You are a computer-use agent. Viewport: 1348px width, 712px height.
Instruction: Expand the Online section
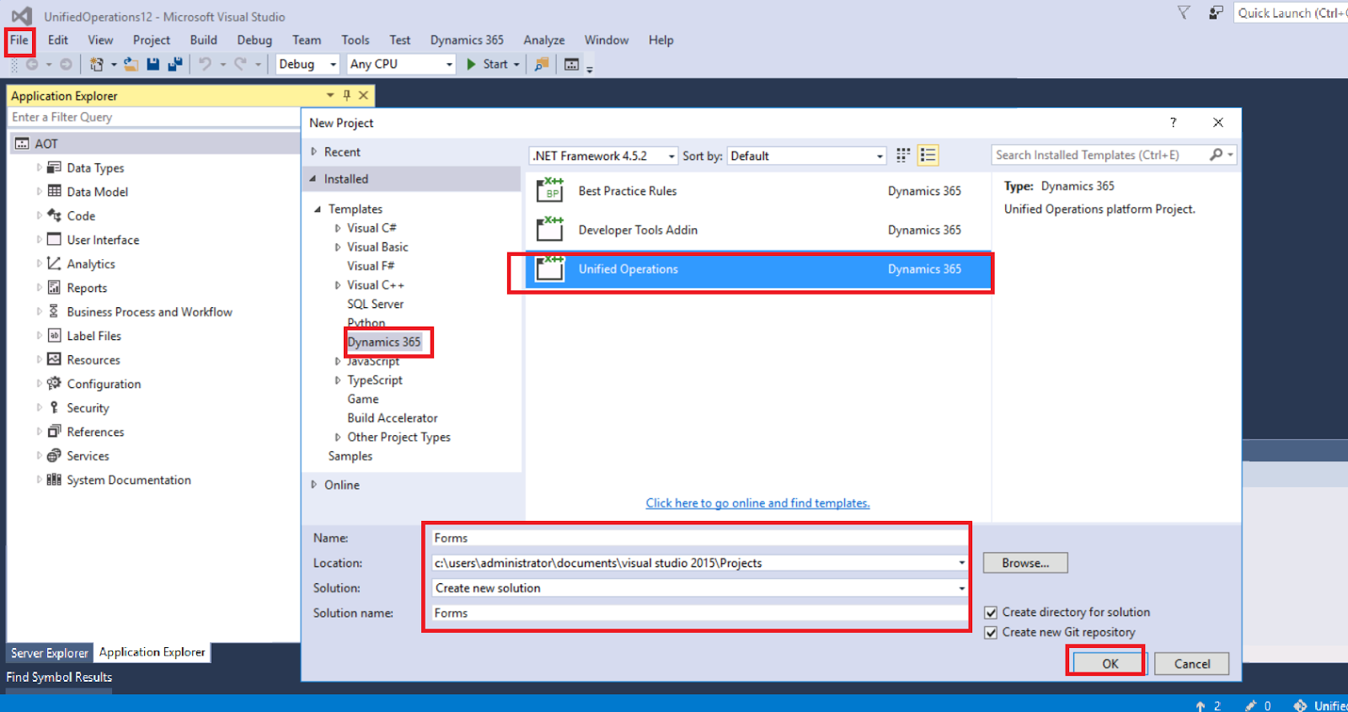314,485
